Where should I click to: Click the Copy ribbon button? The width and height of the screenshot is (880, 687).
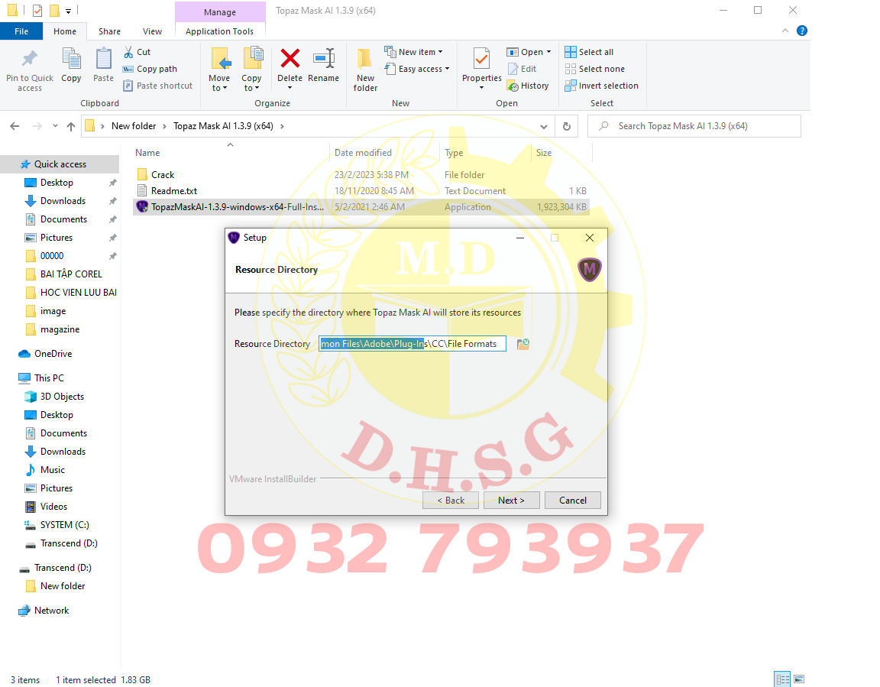[x=71, y=66]
